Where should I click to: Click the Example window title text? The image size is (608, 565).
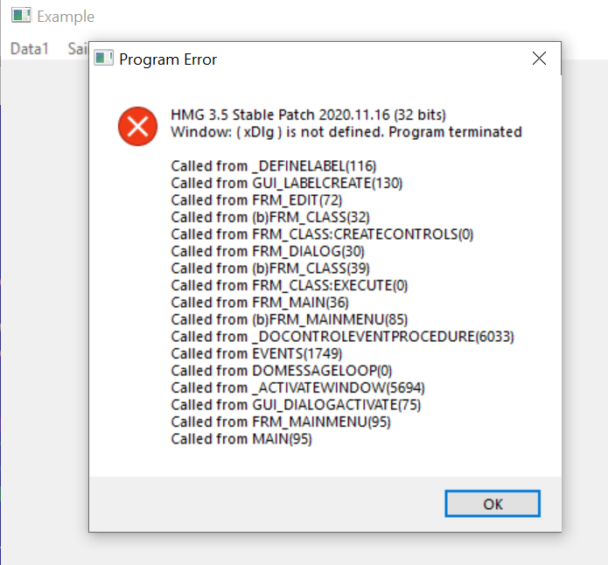point(66,17)
